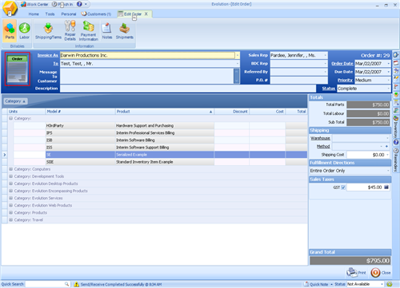
Task: Open the Warehouse dropdown
Action: (387, 138)
